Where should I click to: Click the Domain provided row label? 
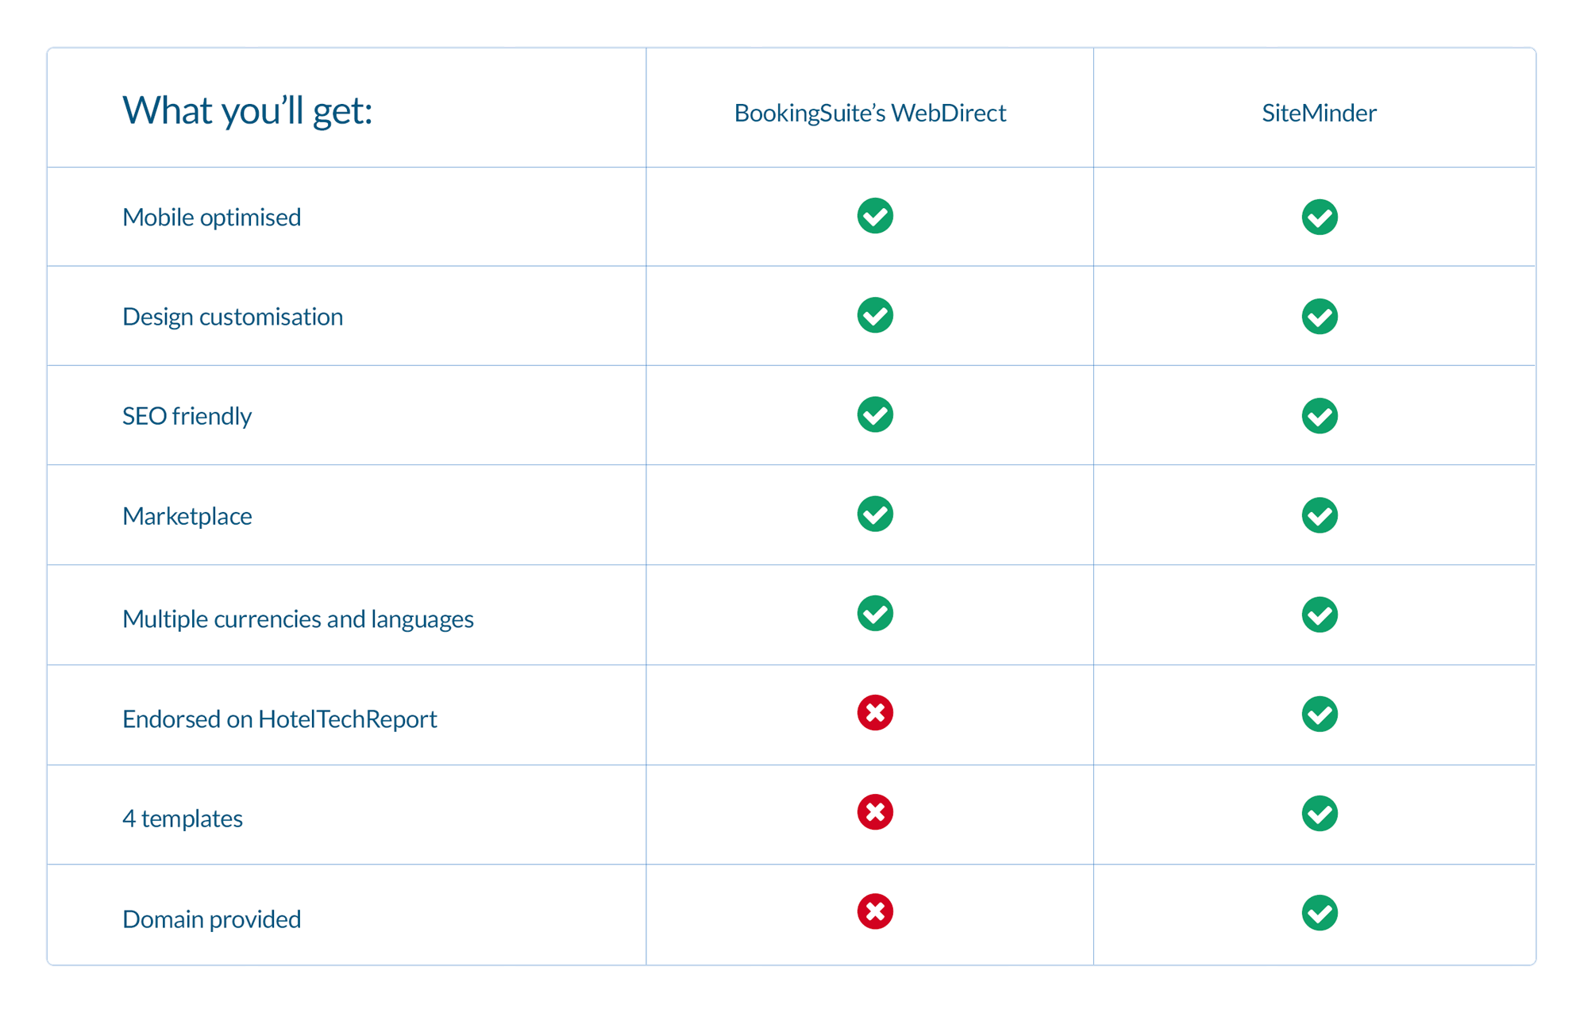211,919
